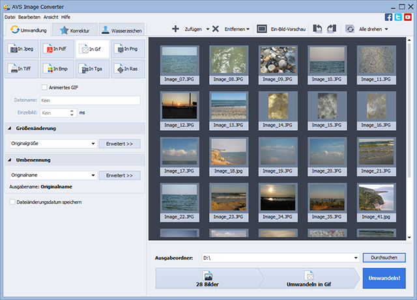The width and height of the screenshot is (417, 300).
Task: Enable the Animiertes GIF checkbox
Action: [x=44, y=88]
